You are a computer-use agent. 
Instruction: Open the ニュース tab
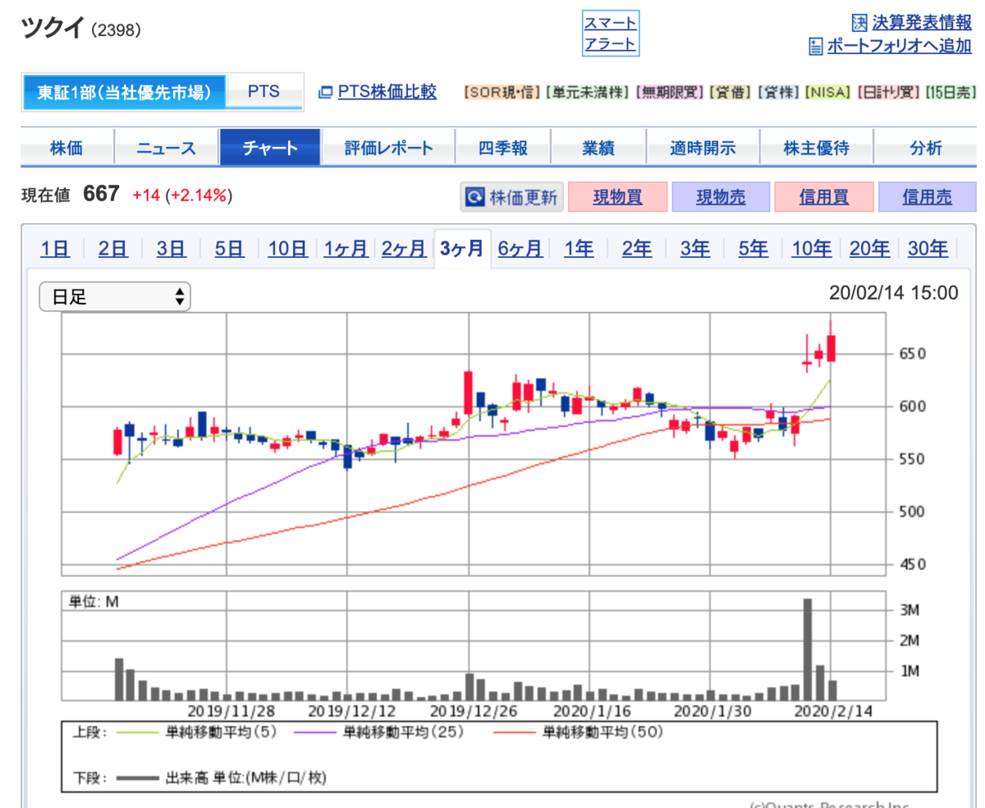pos(167,149)
